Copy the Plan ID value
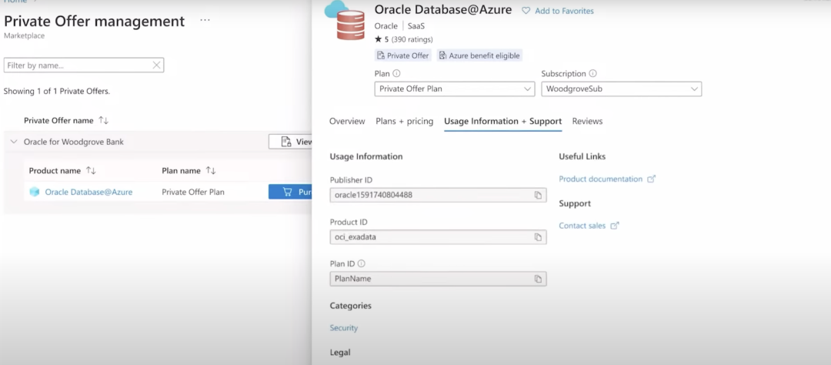 pyautogui.click(x=538, y=279)
